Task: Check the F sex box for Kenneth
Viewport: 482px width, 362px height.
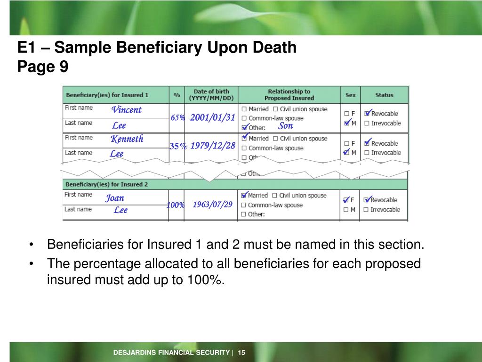Action: 347,143
